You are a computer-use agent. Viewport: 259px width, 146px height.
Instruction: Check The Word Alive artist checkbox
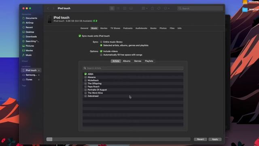[85, 93]
